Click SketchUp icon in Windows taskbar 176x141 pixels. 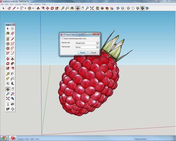pos(13,138)
